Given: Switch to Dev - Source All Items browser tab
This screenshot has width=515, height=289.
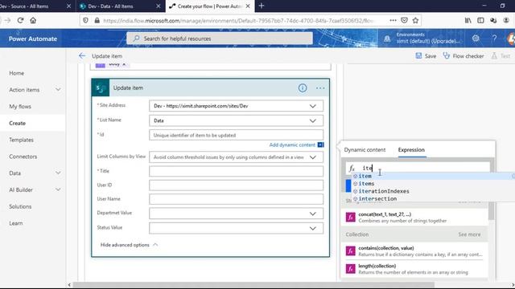Looking at the screenshot, I should click(x=36, y=6).
